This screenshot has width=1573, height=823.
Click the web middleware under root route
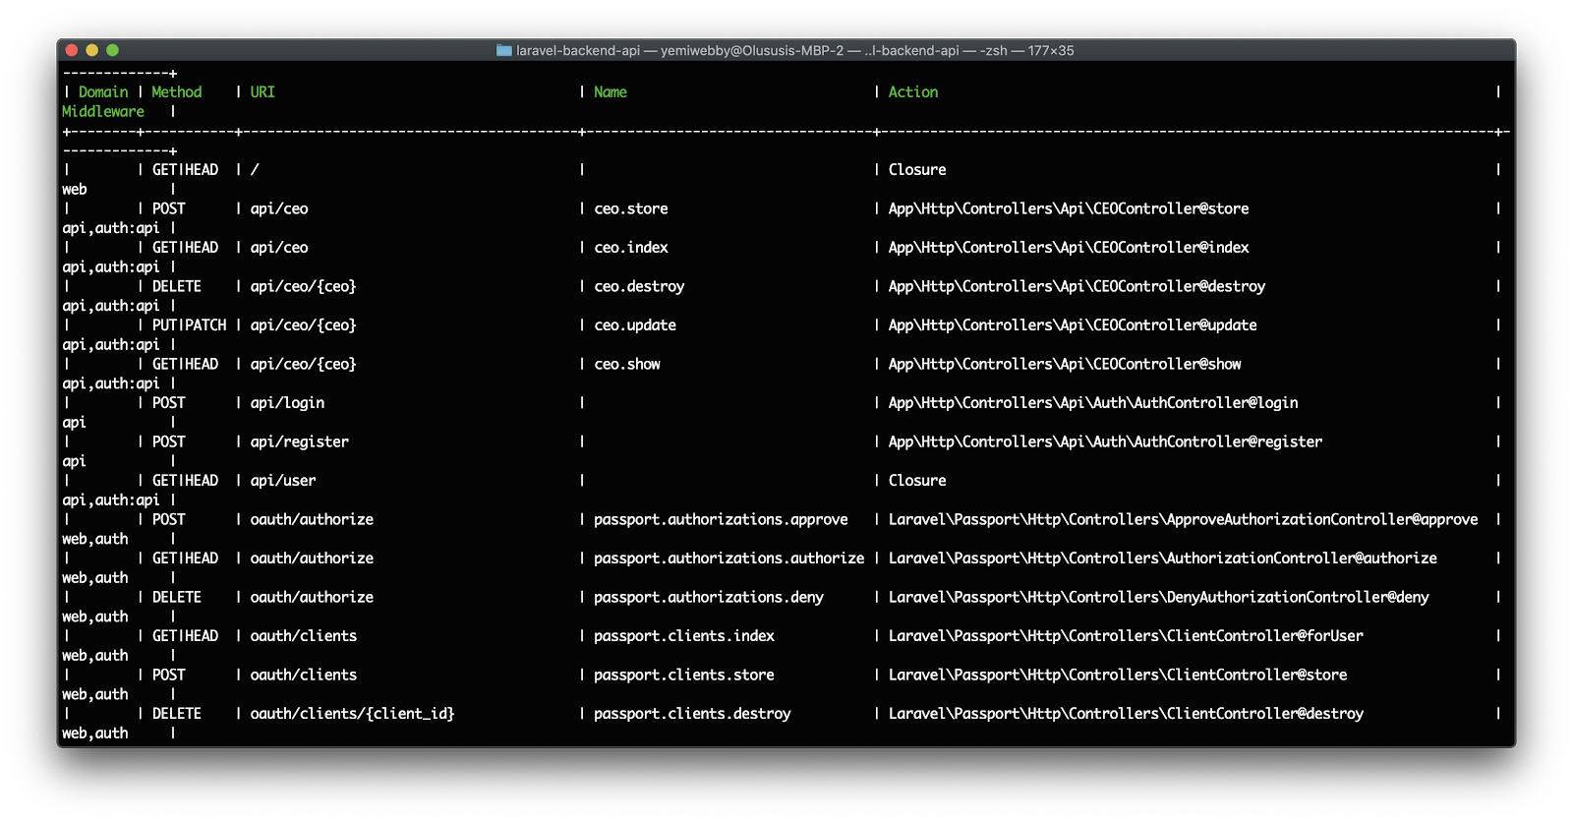coord(75,189)
